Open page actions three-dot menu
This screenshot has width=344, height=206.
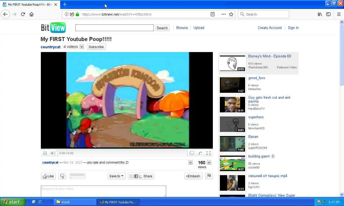(x=224, y=14)
